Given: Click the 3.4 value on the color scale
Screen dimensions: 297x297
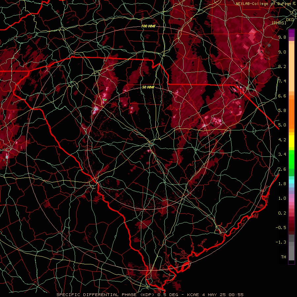Looking at the screenshot, I should [282, 154].
